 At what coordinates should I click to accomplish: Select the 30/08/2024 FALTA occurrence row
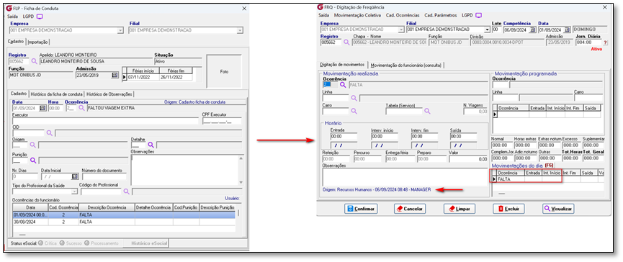124,222
